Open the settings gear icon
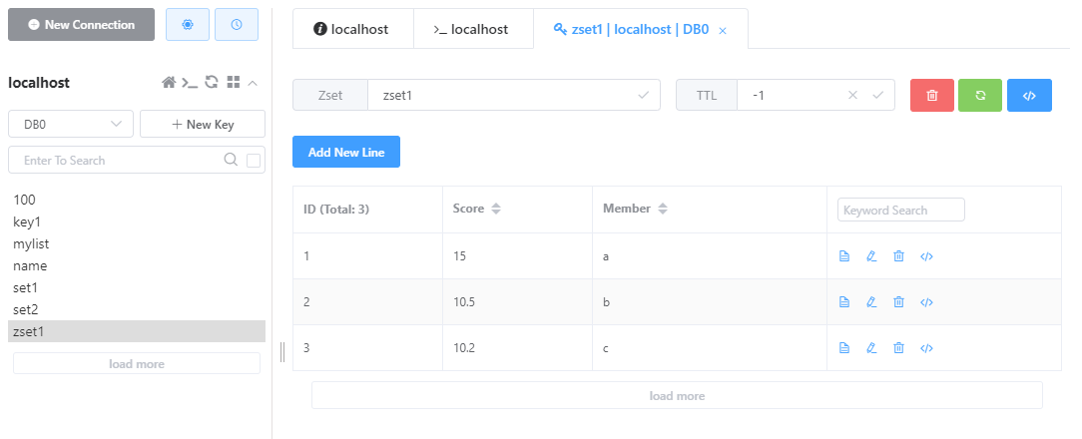The image size is (1082, 439). pos(188,25)
